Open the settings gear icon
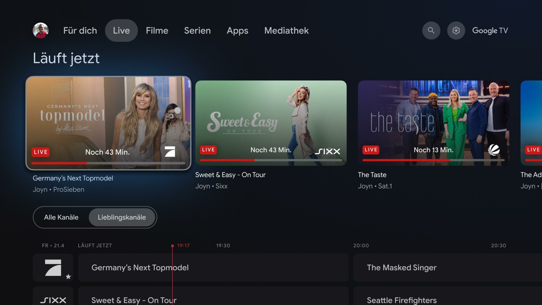The width and height of the screenshot is (542, 305). pyautogui.click(x=456, y=30)
